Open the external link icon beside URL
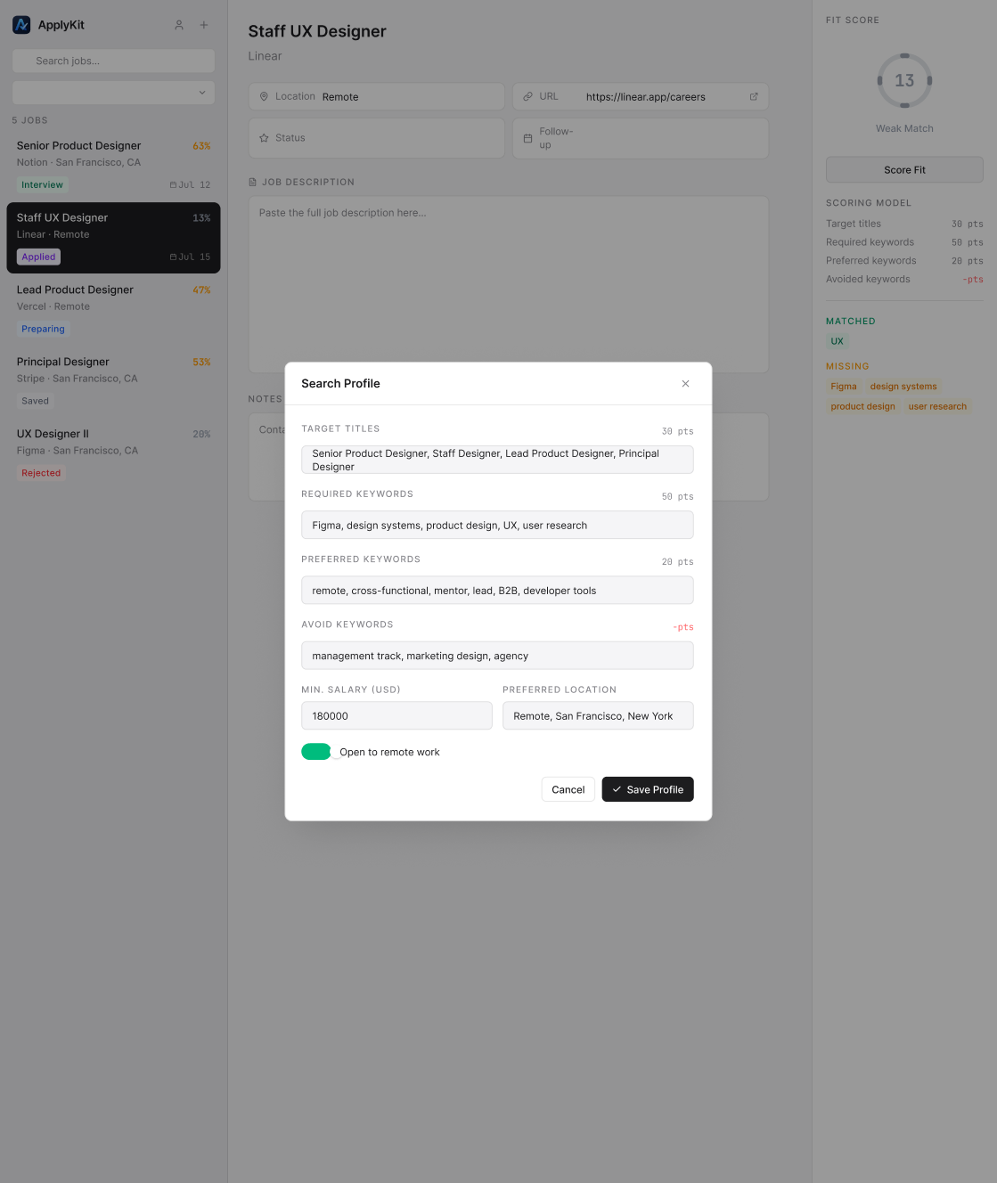Image resolution: width=997 pixels, height=1183 pixels. (754, 96)
